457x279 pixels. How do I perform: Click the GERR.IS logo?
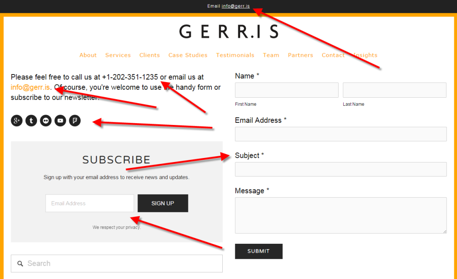click(228, 30)
